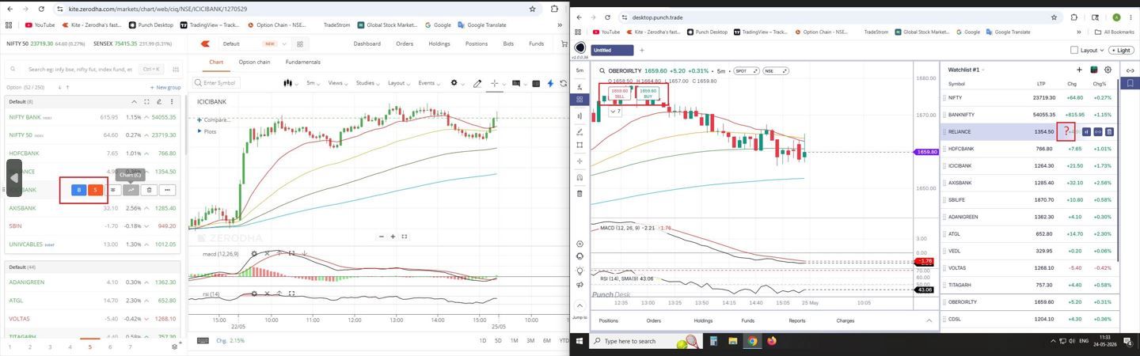The width and height of the screenshot is (1140, 356).
Task: Click the BUY 1659.60 button on Punch chart
Action: tap(648, 93)
